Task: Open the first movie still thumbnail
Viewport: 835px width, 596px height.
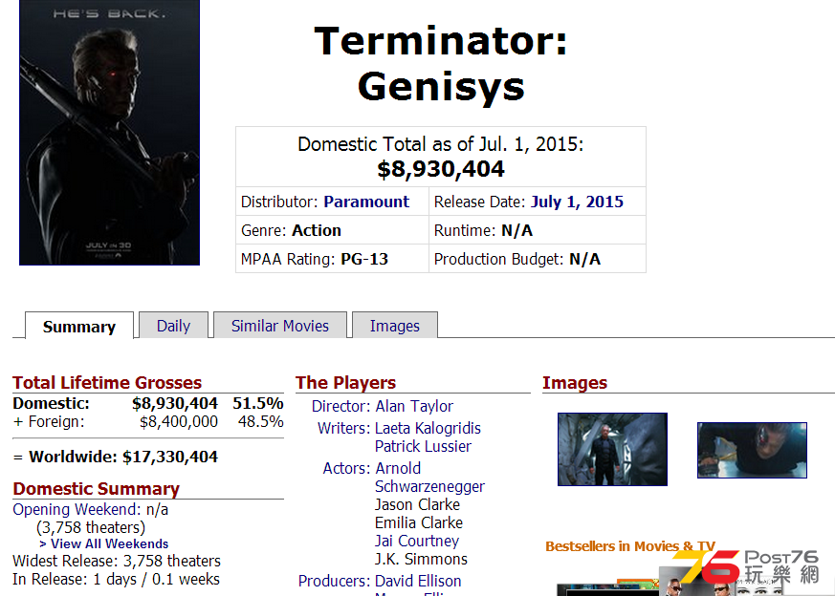Action: point(612,450)
